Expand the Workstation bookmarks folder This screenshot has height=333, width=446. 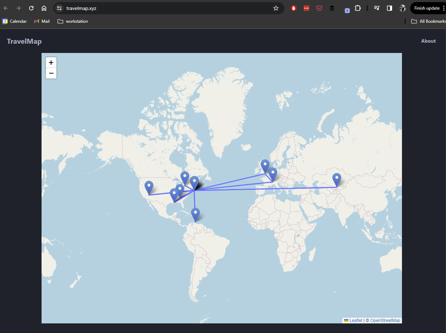(72, 21)
